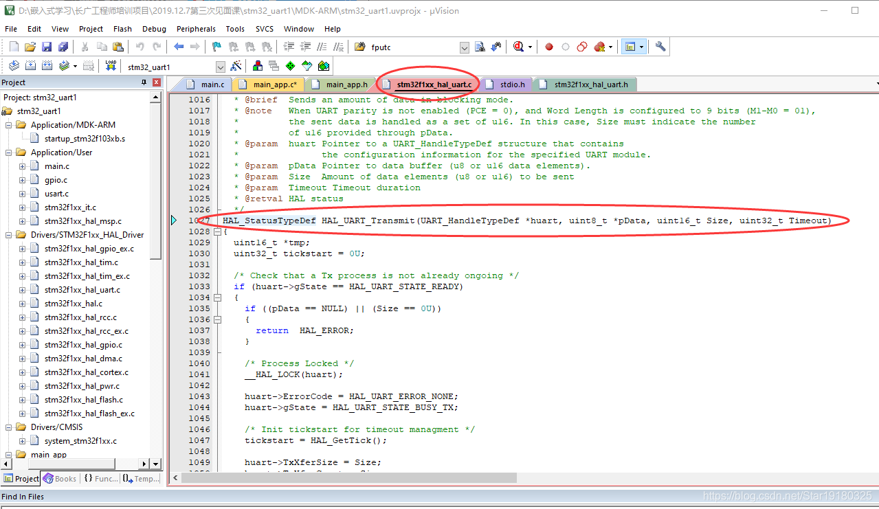Click the Insert Bookmark flag icon

(216, 47)
